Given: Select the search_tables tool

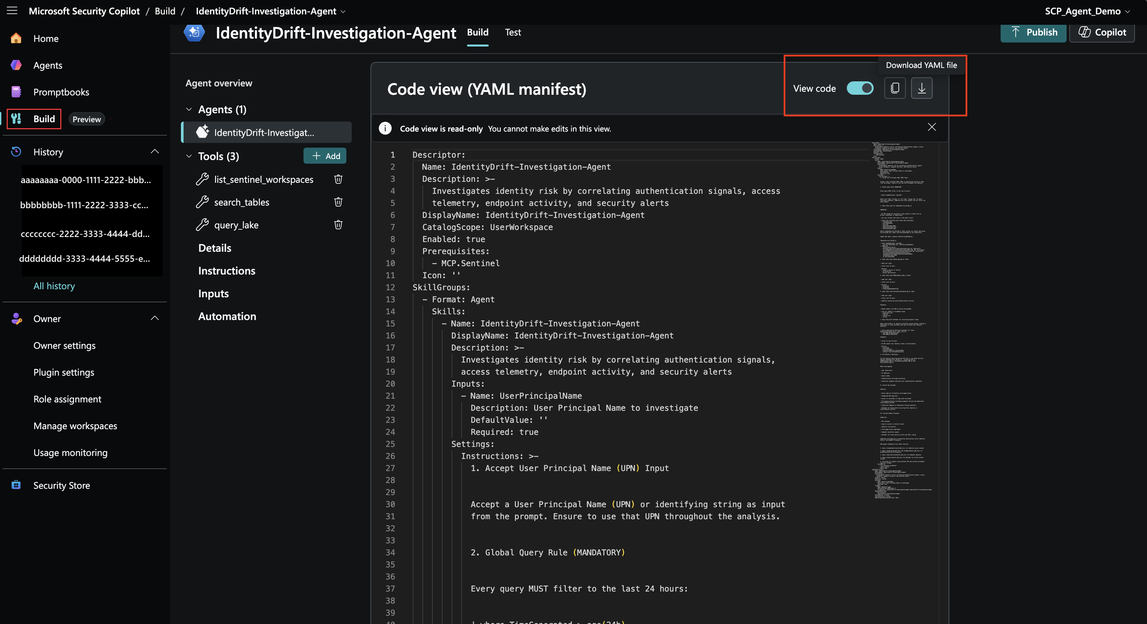Looking at the screenshot, I should (241, 202).
